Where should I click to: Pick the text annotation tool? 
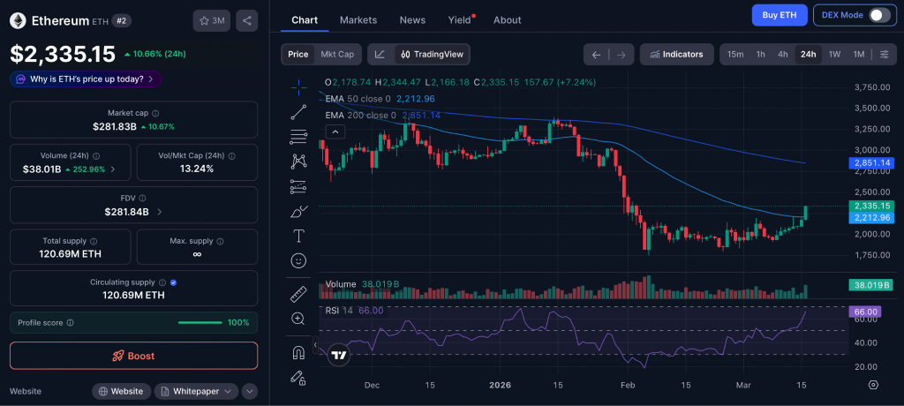click(298, 236)
